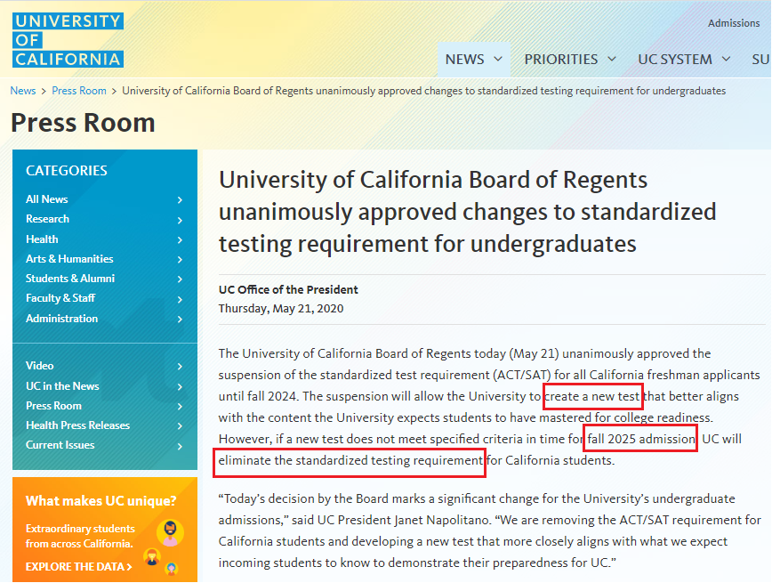Click the date 'Thursday, May 21, 2020'

pos(281,309)
